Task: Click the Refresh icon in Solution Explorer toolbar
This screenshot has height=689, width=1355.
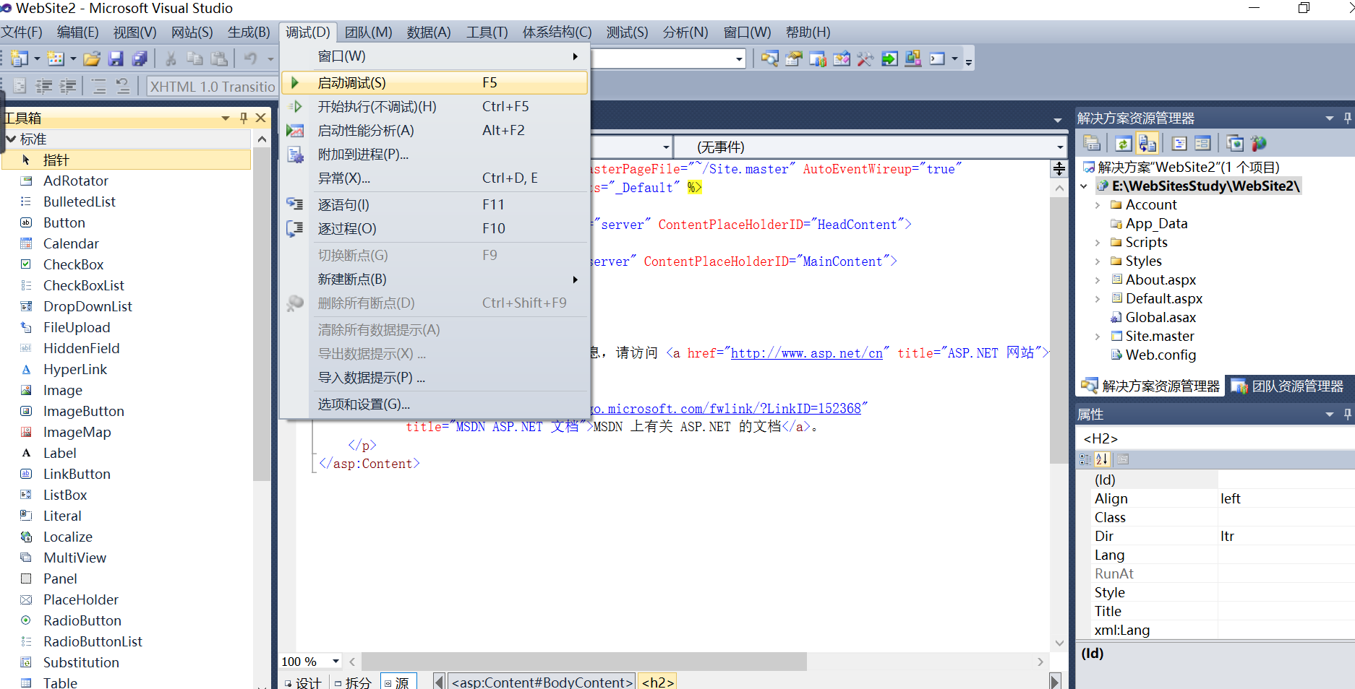Action: pyautogui.click(x=1124, y=142)
